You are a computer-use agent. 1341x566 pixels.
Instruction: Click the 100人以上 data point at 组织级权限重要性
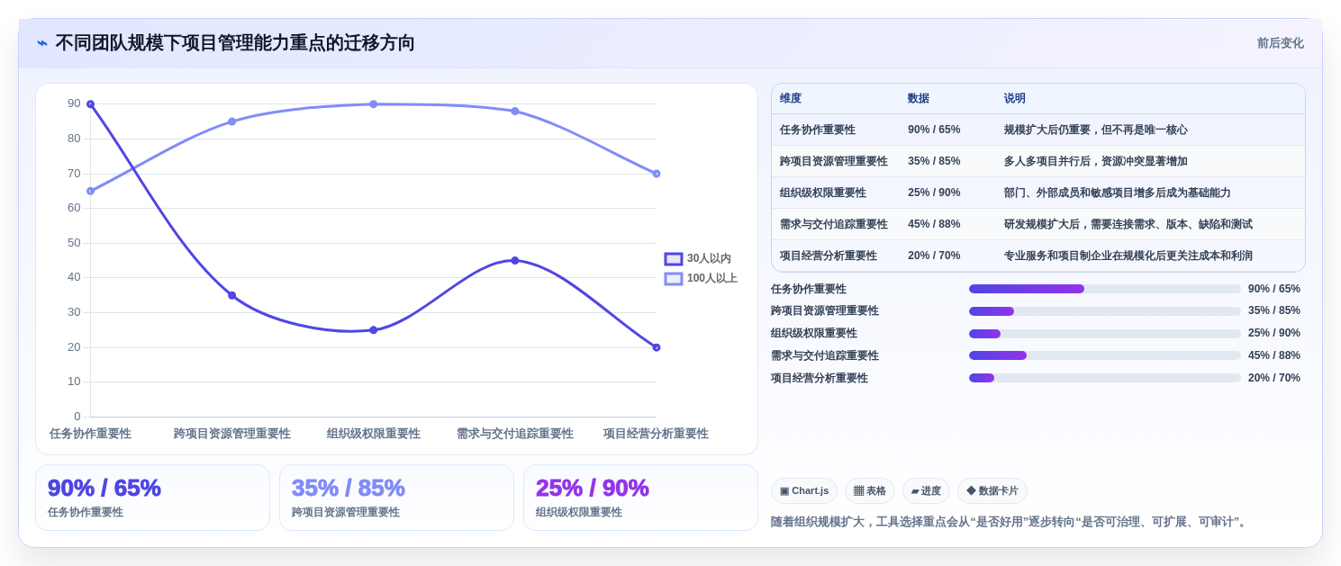374,104
